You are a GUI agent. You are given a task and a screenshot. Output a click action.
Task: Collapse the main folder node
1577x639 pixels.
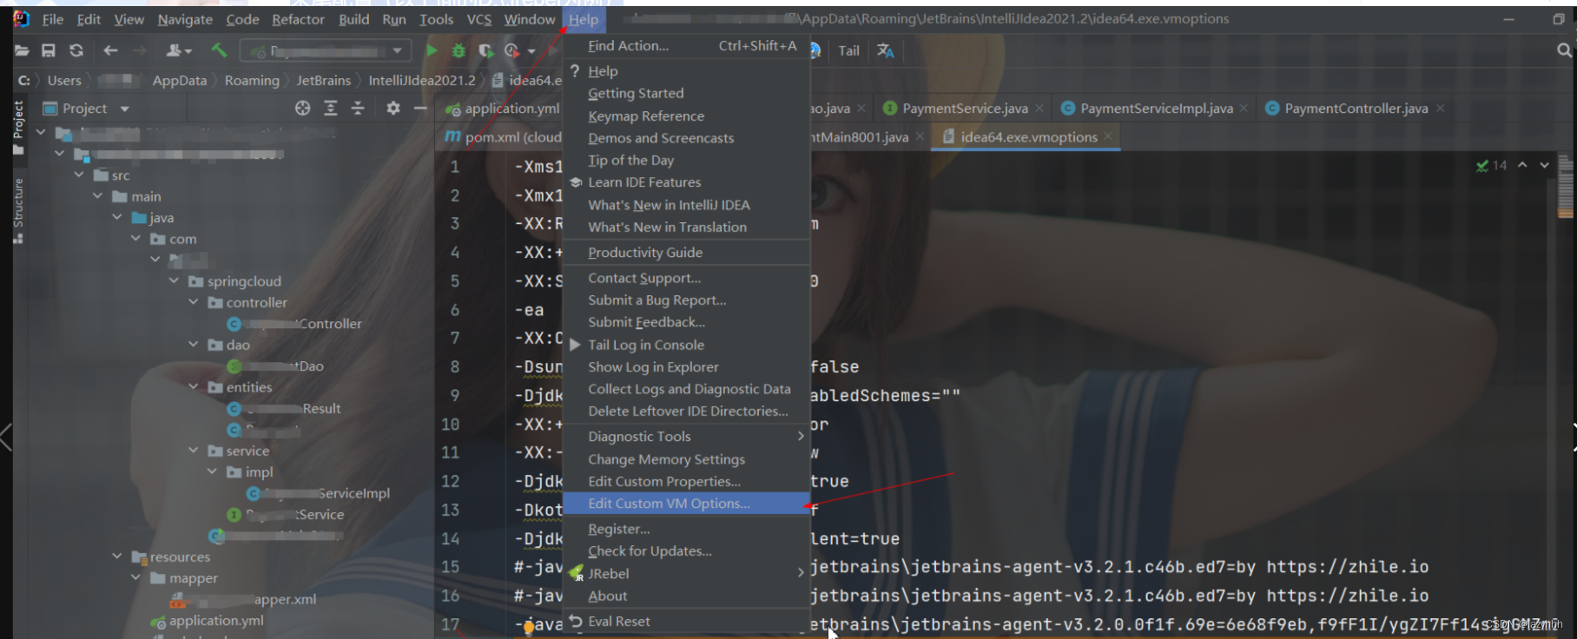tap(98, 196)
